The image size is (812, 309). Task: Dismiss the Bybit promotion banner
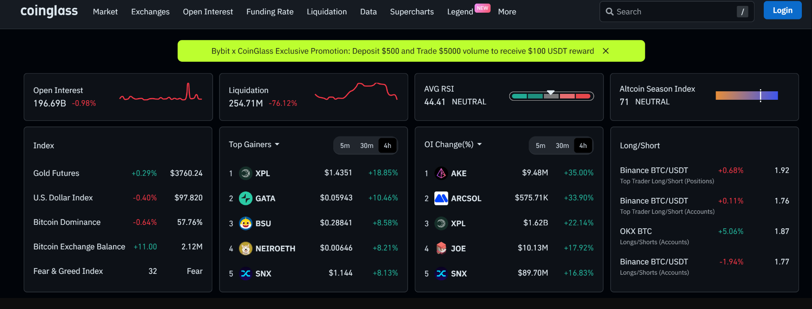click(606, 51)
